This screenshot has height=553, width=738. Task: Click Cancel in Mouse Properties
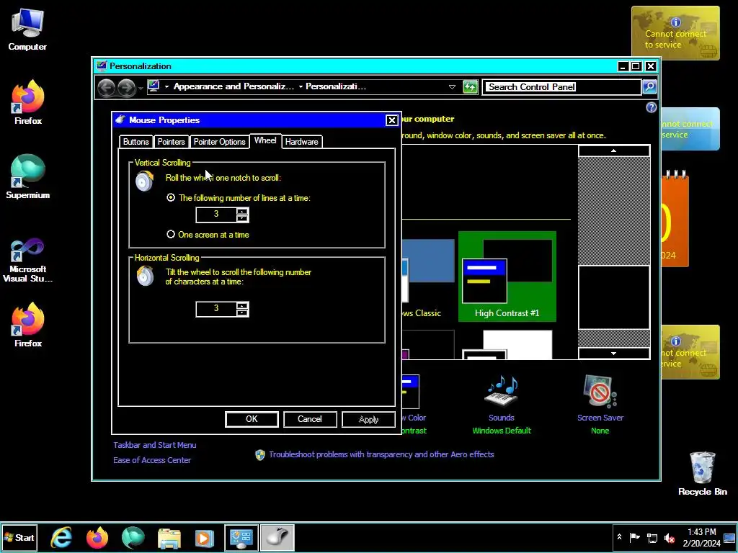[x=310, y=419]
